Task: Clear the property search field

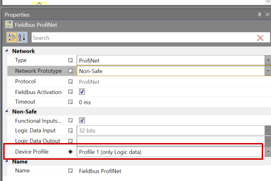Action: click(260, 38)
